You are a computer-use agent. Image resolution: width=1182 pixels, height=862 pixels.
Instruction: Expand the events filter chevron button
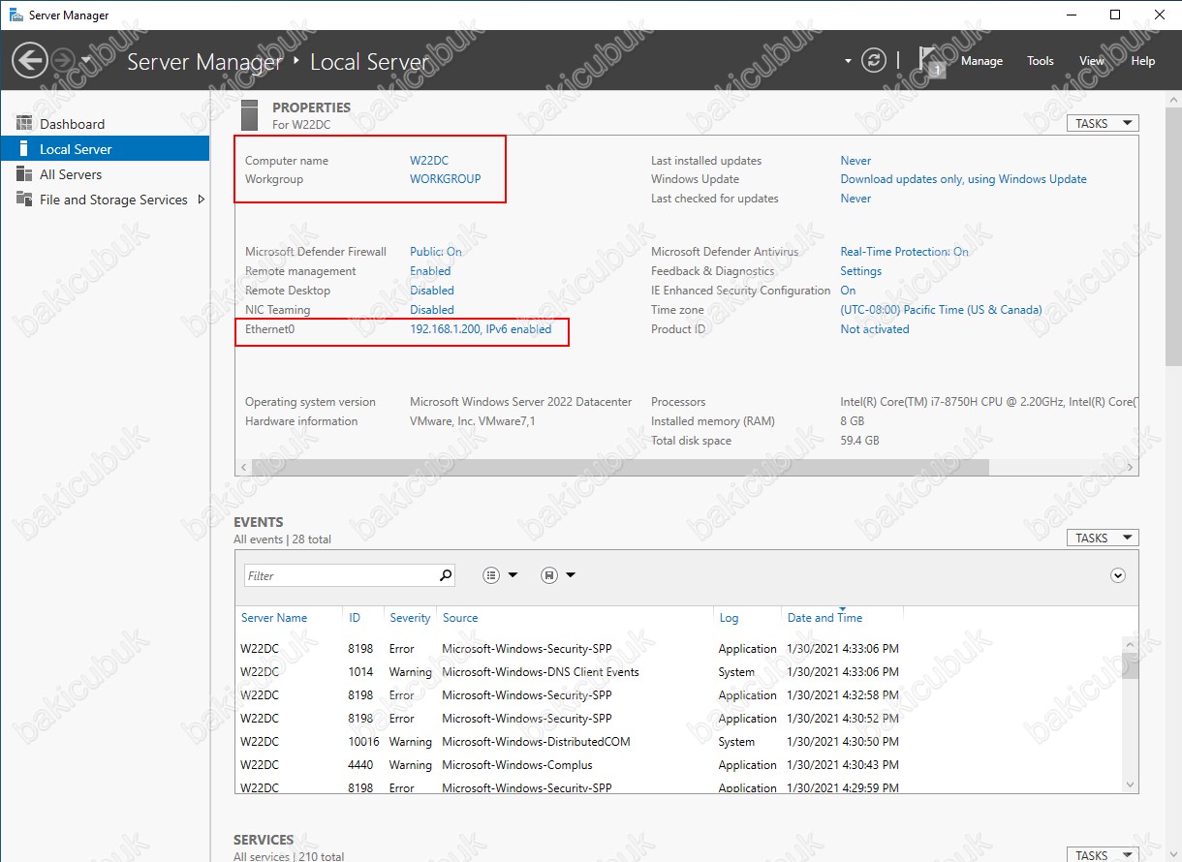1118,575
